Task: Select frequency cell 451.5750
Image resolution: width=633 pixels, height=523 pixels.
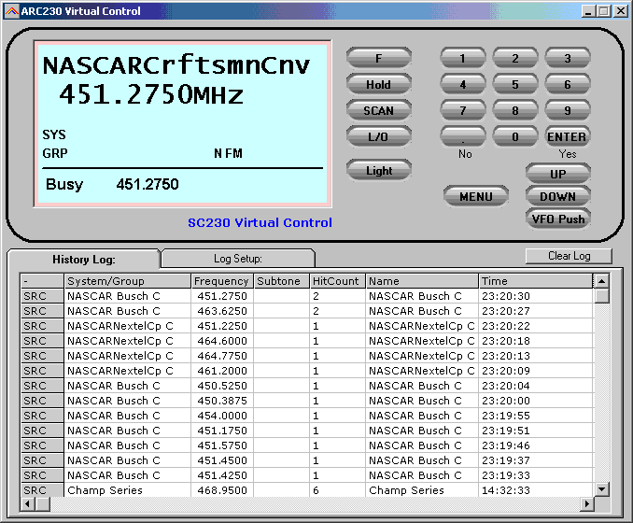Action: pyautogui.click(x=222, y=445)
